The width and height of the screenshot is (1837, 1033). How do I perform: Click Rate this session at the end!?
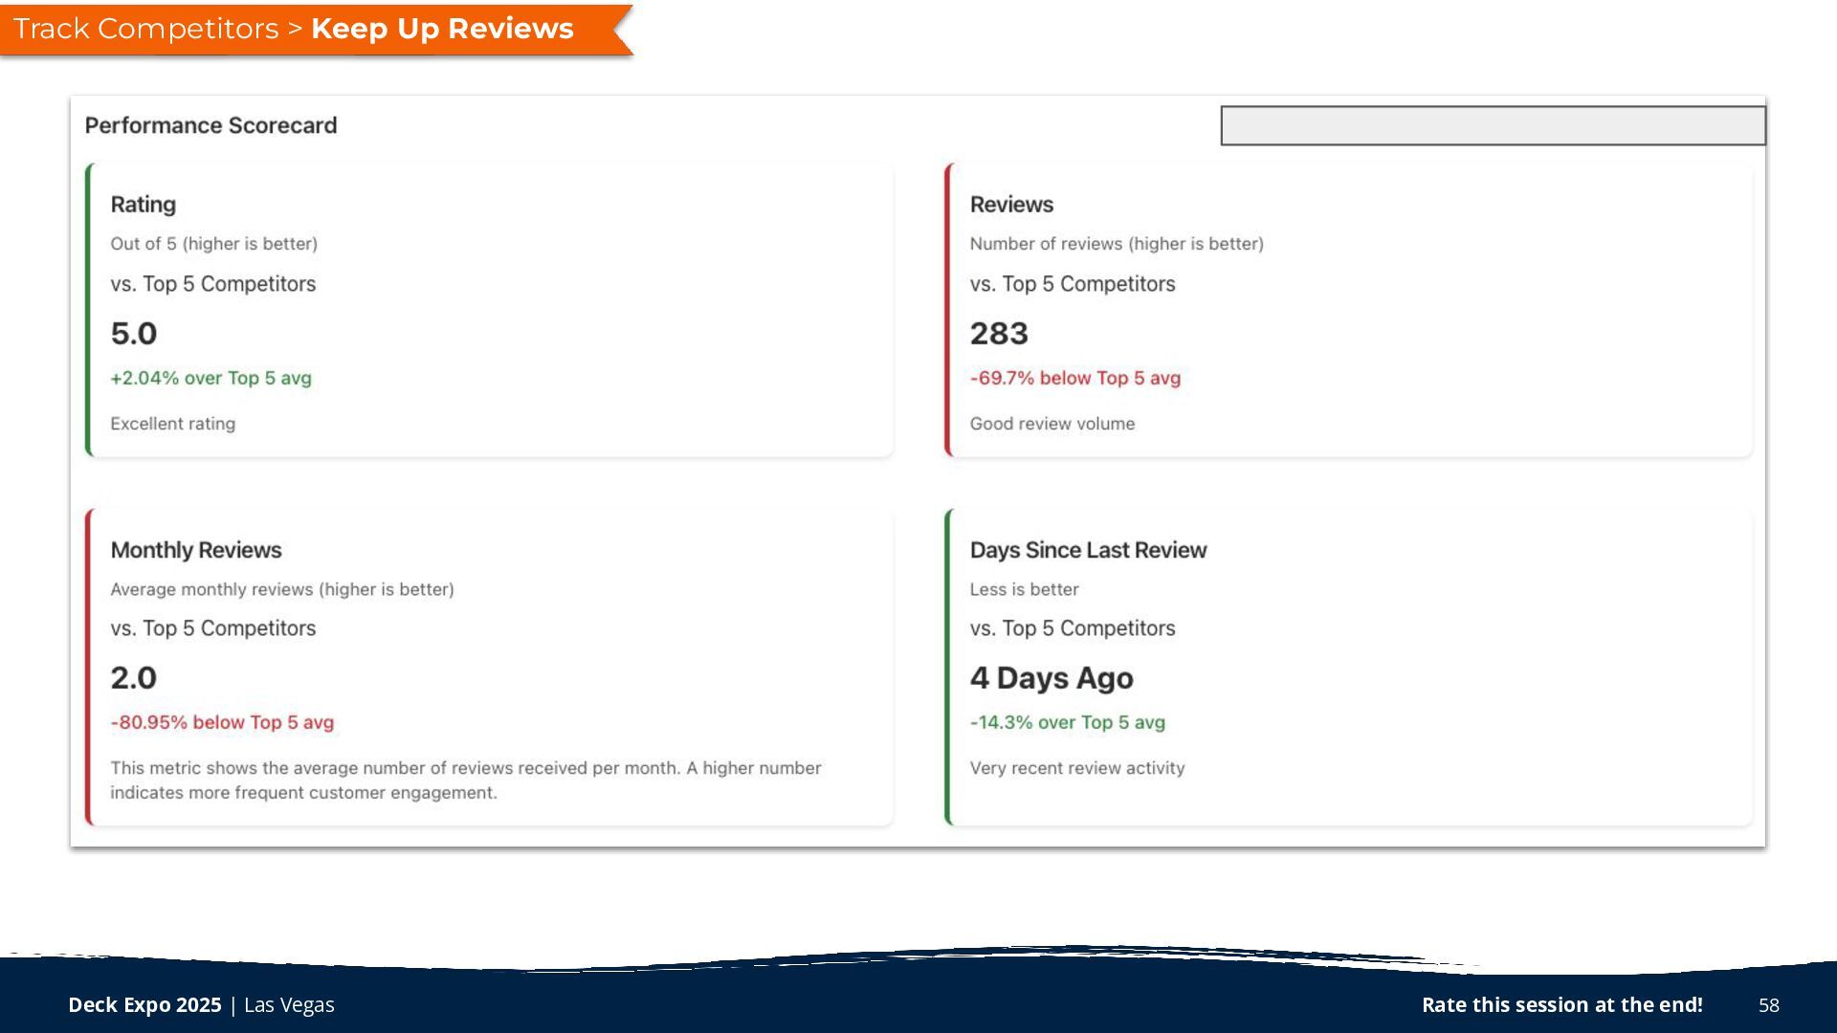pyautogui.click(x=1561, y=1004)
